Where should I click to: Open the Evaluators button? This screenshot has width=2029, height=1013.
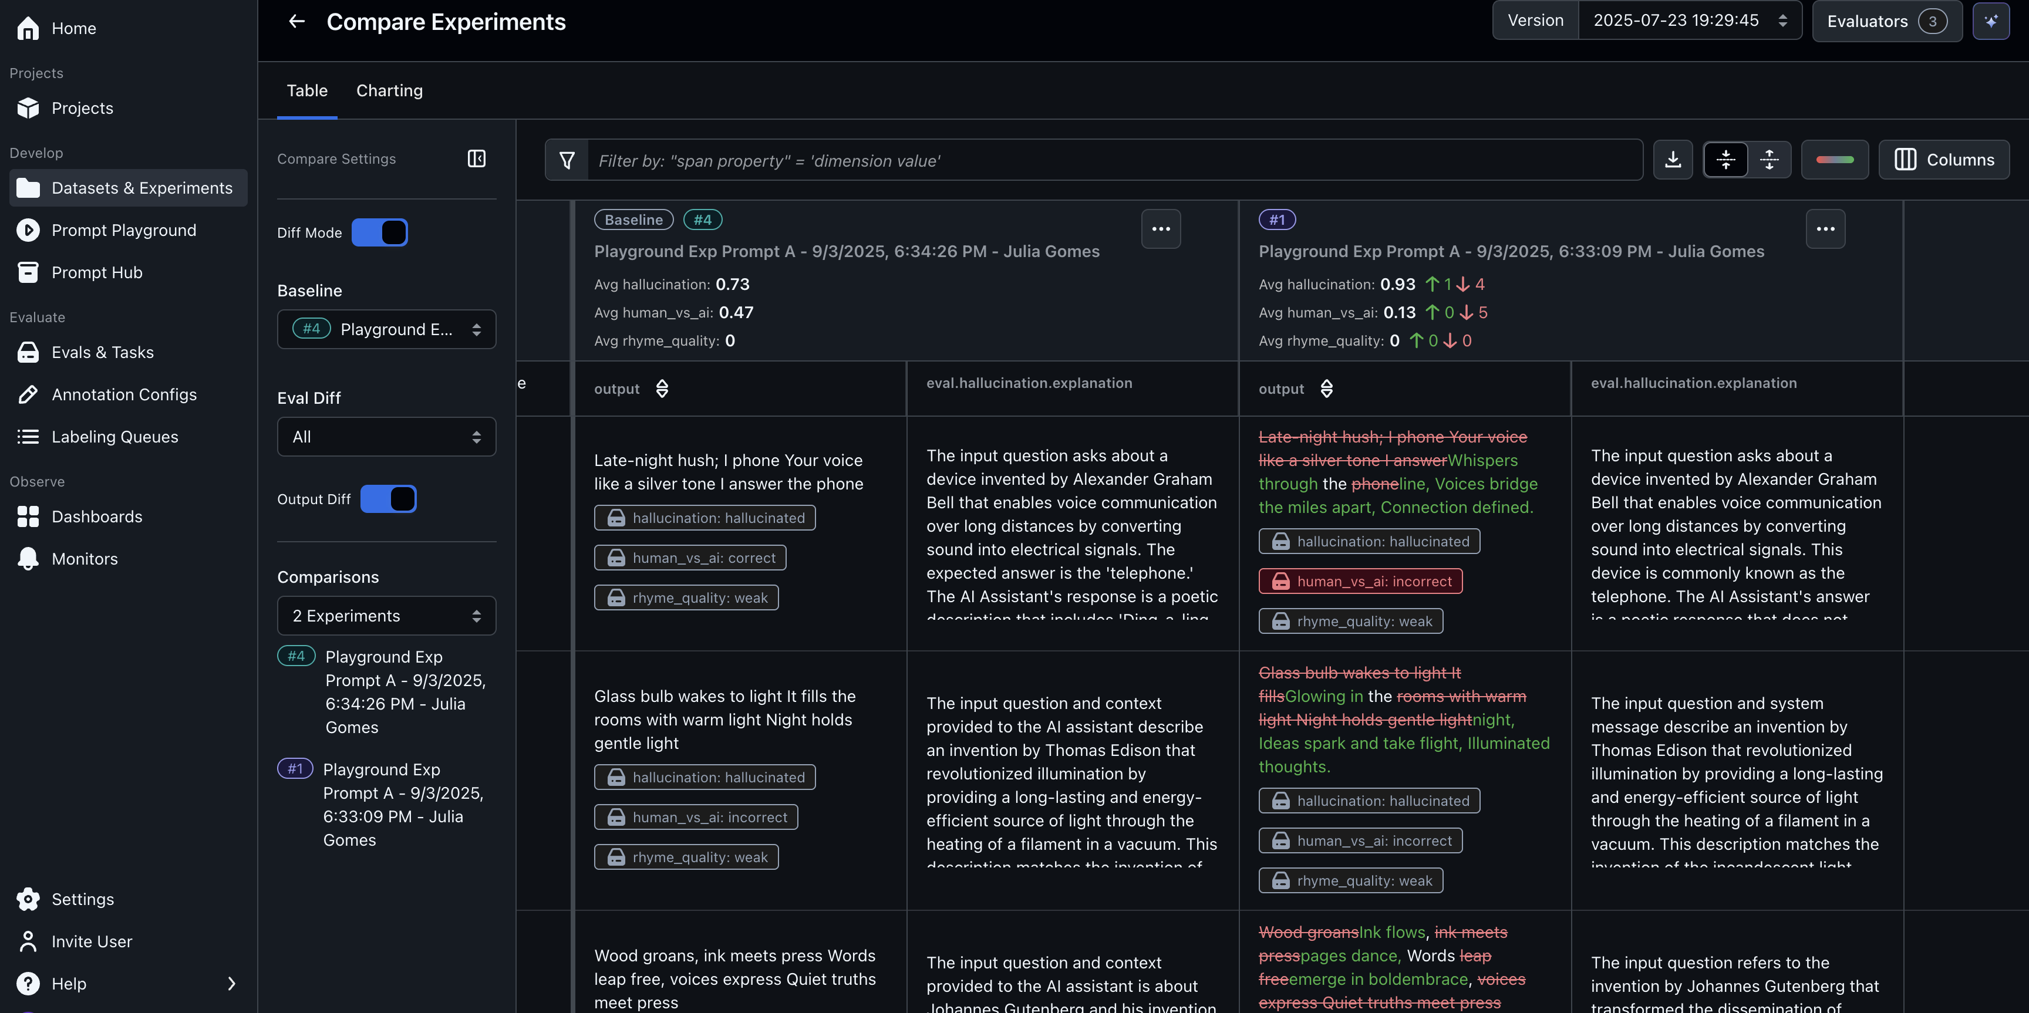[x=1886, y=21]
